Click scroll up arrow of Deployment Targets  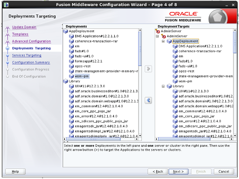(235, 30)
